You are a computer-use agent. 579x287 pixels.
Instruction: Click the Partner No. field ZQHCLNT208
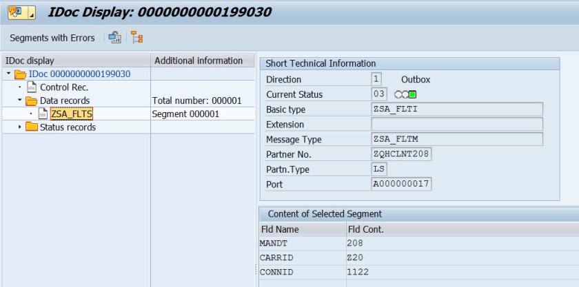[x=401, y=154]
